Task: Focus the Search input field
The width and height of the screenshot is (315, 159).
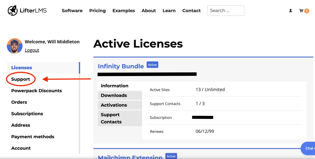Action: (226, 10)
